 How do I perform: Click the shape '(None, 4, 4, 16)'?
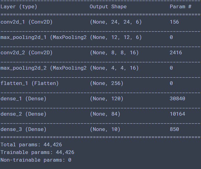click(114, 68)
